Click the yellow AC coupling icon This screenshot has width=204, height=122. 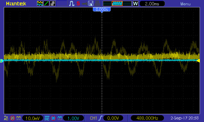[6, 118]
